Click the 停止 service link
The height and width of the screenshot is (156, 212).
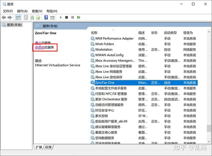click(x=38, y=43)
